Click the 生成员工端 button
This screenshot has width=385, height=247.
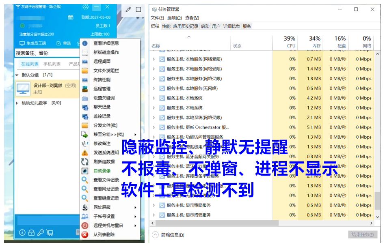33,43
